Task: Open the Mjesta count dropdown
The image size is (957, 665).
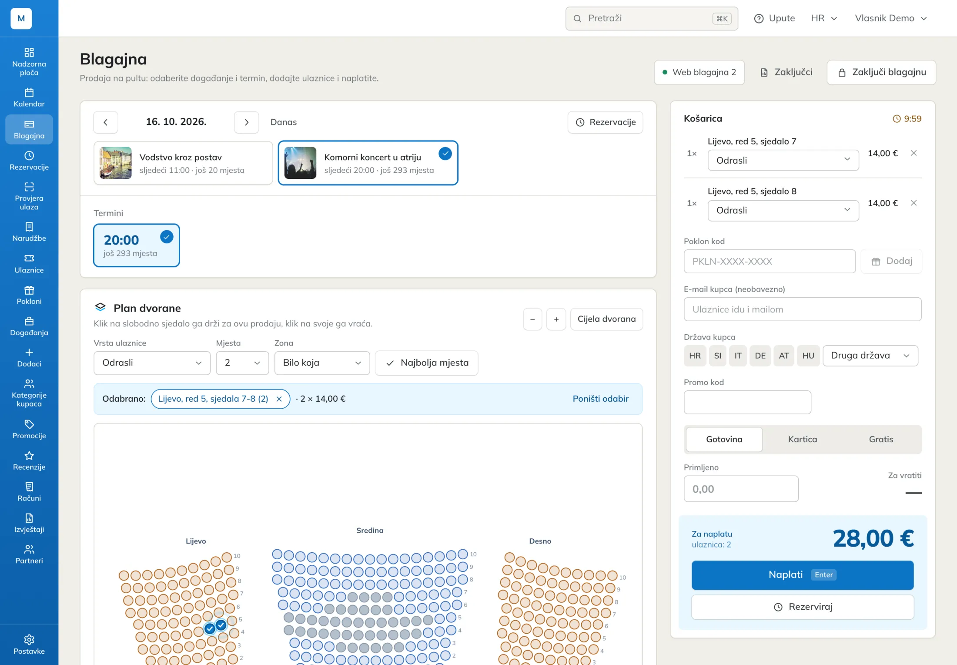Action: click(242, 363)
